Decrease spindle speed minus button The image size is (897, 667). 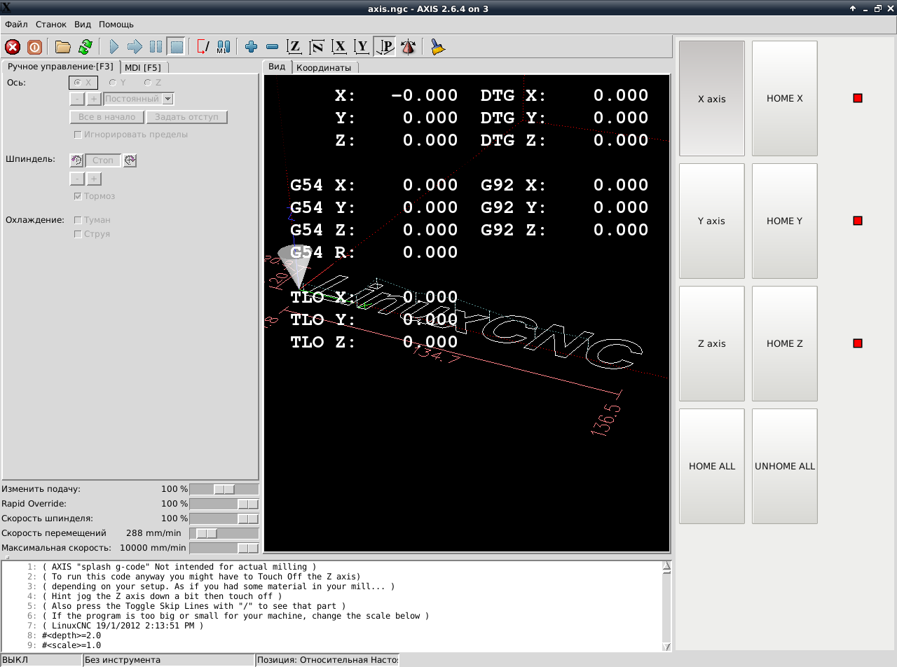(76, 179)
